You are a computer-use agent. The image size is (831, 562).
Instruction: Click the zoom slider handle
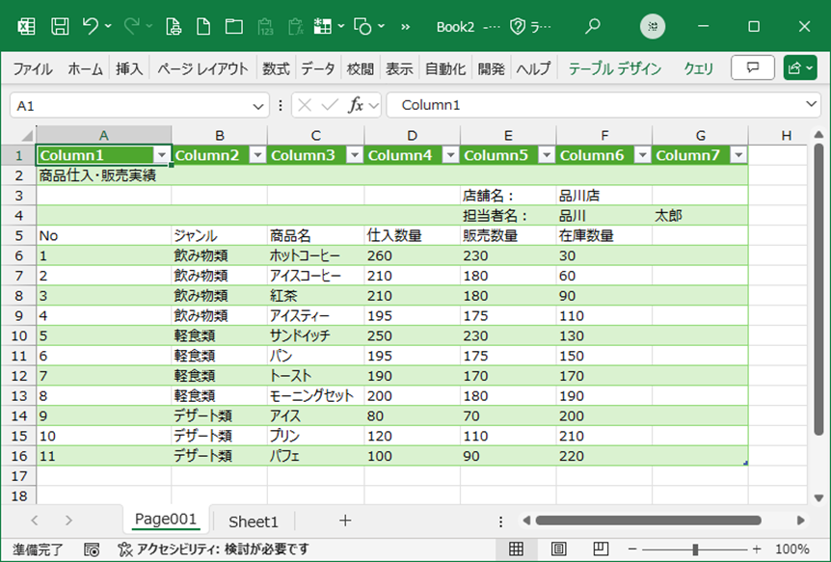click(694, 549)
